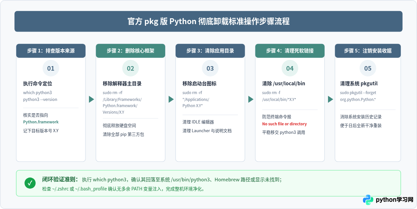Click the 04 number circle
This screenshot has height=209, width=417.
[x=290, y=68]
